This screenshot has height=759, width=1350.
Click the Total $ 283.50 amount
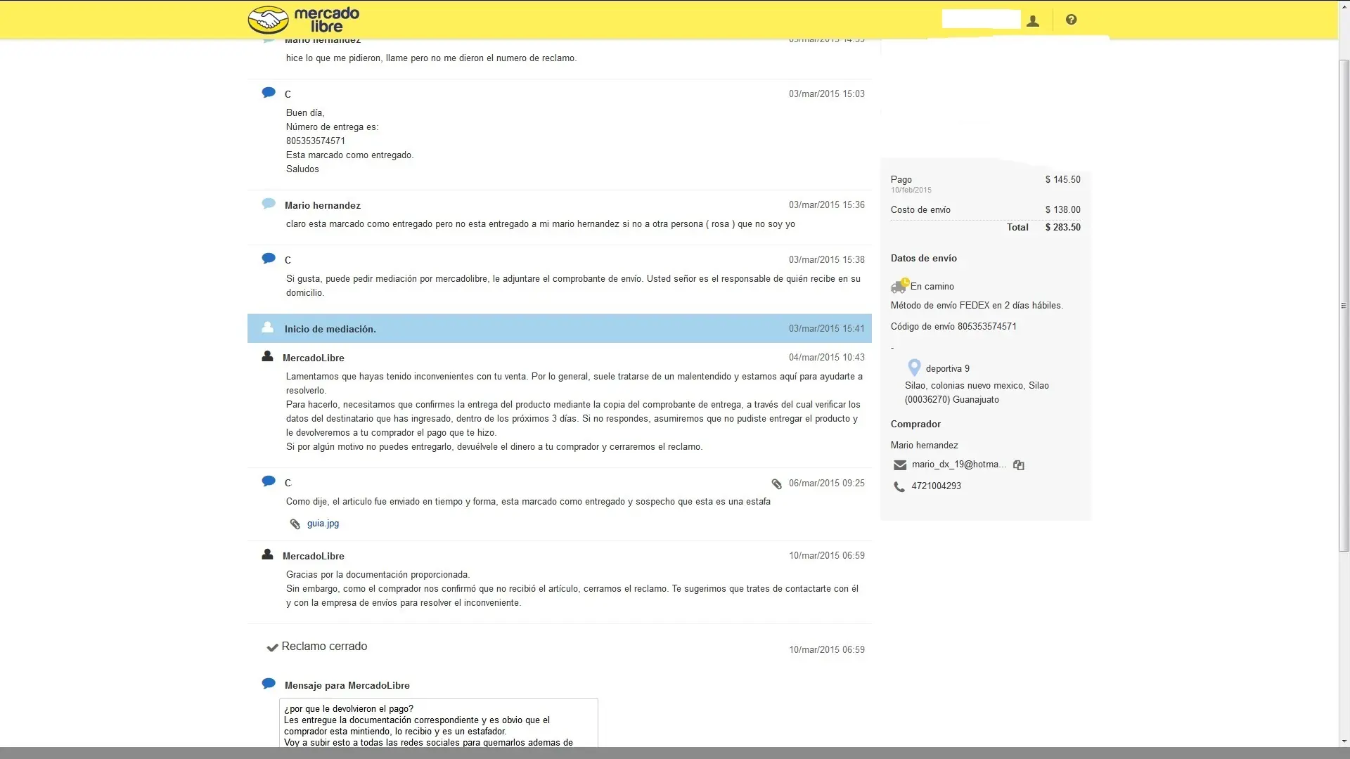click(1062, 227)
